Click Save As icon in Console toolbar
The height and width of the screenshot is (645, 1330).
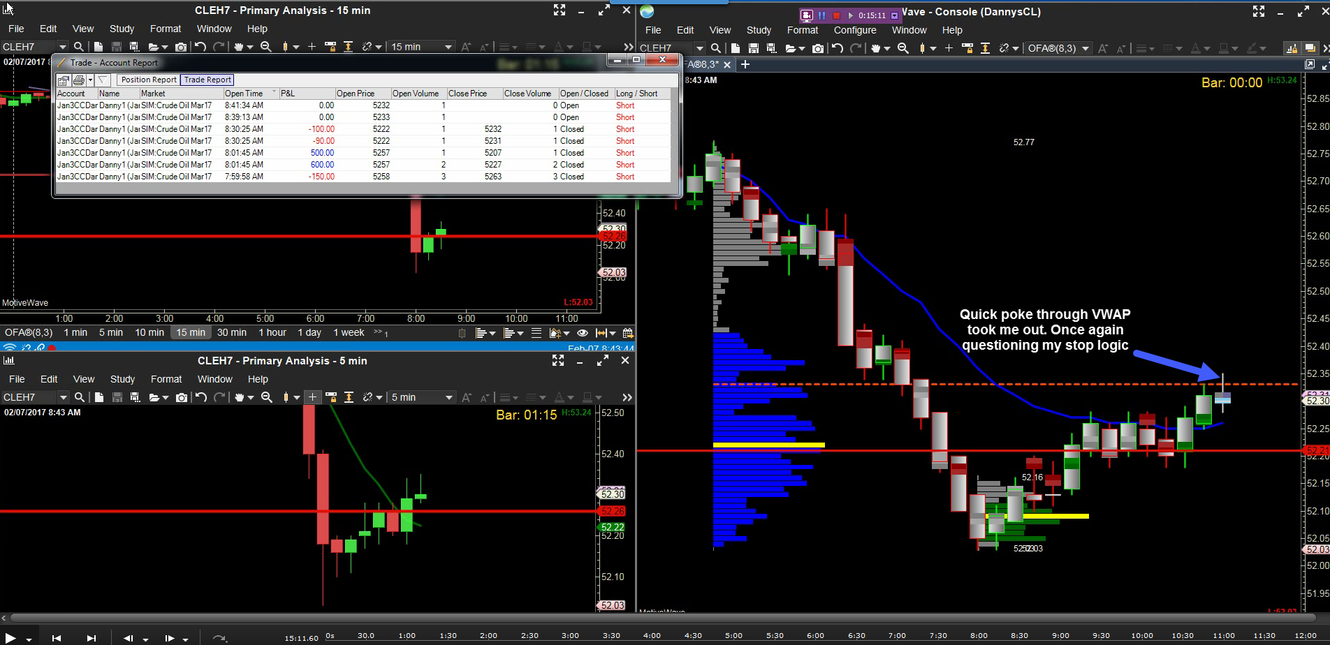pos(772,48)
